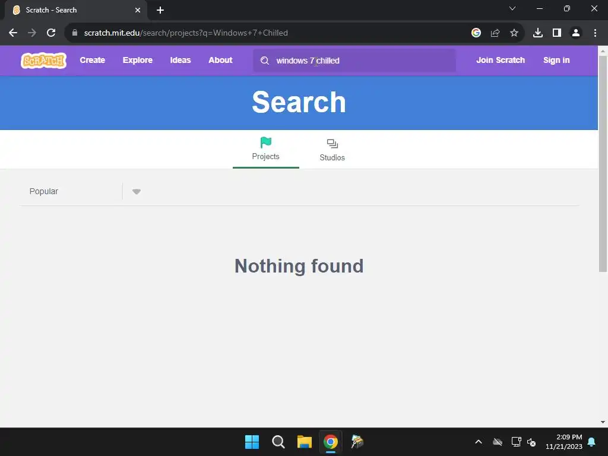608x456 pixels.
Task: Open the notifications bell icon
Action: (592, 442)
